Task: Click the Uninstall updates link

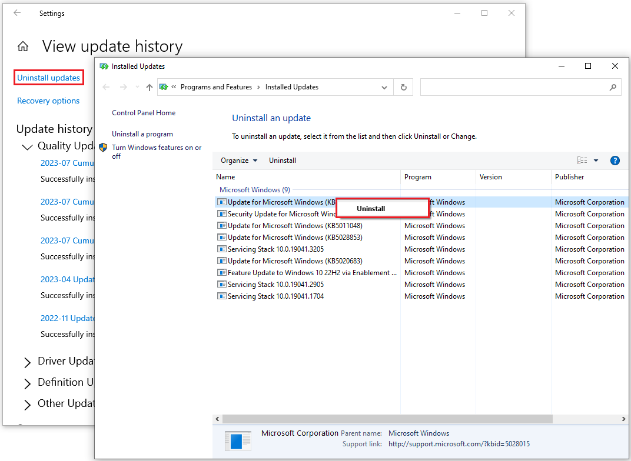Action: coord(48,78)
